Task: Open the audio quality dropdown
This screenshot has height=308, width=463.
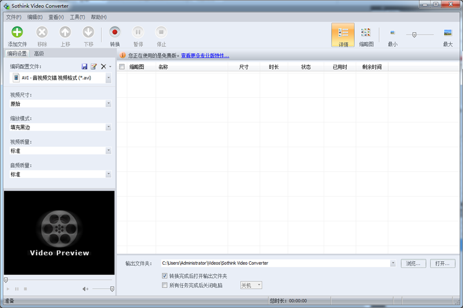Action: 108,174
